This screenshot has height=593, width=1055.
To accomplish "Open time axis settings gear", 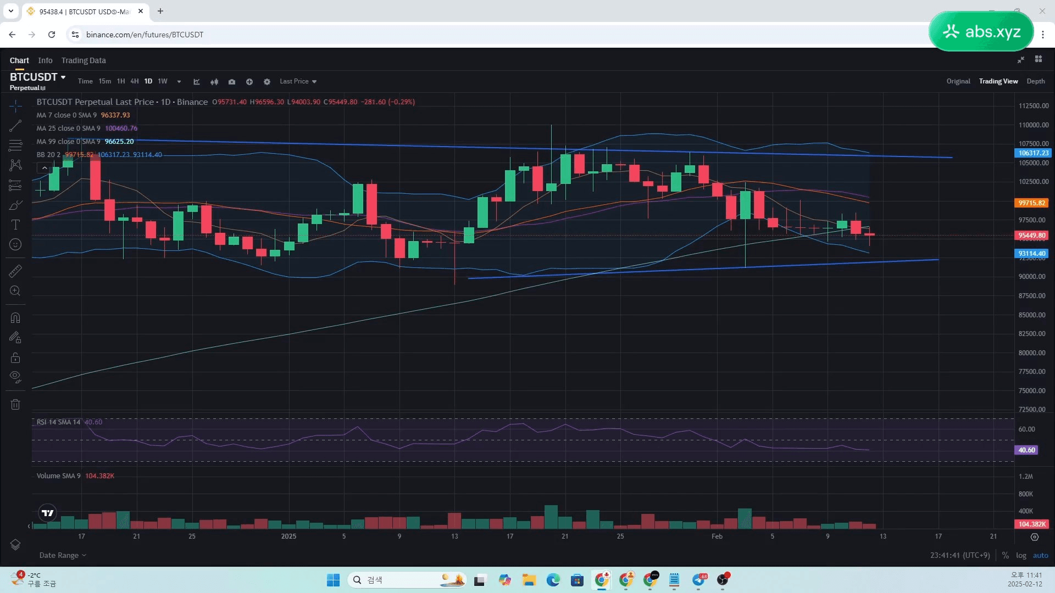I will 1035,537.
